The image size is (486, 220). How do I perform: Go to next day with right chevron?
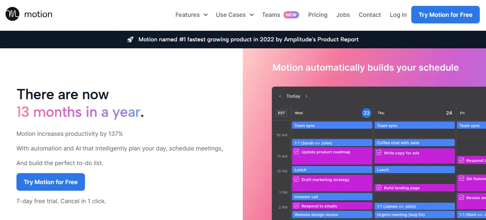click(x=307, y=96)
